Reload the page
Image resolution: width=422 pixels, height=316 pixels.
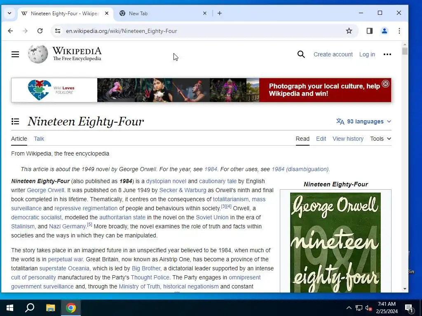(40, 31)
